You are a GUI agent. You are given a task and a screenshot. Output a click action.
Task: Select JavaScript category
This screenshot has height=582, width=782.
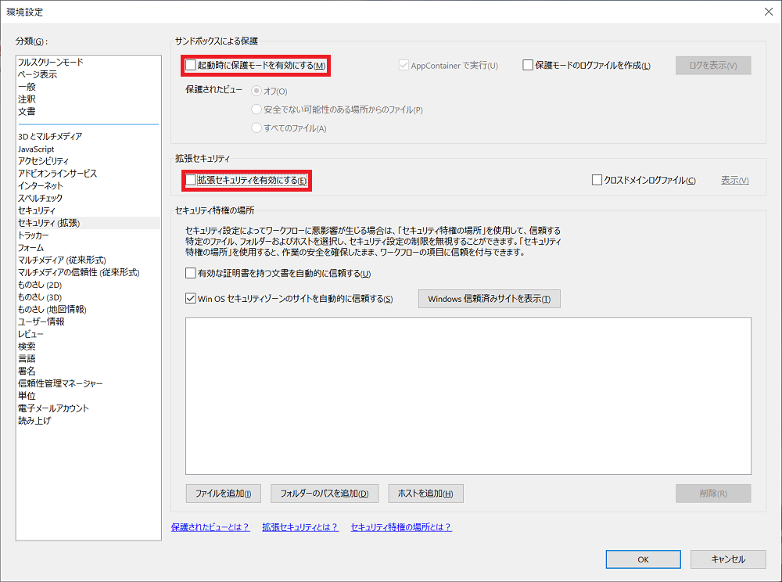click(x=36, y=149)
